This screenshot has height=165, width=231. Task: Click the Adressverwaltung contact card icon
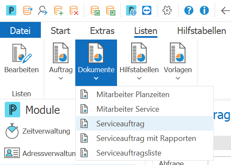click(12, 153)
